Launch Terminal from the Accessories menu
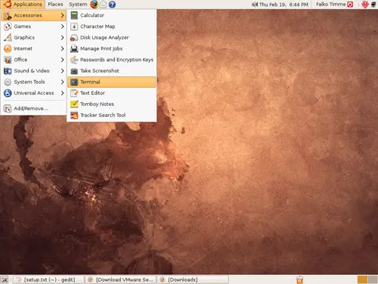This screenshot has height=284, width=378. [x=111, y=82]
